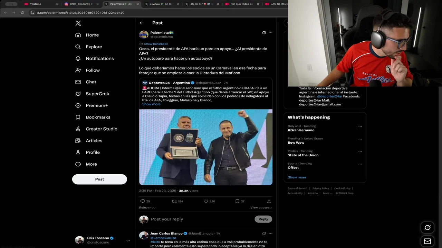Open the floating messages envelope icon
Viewport: 442px width, 248px height.
[427, 241]
